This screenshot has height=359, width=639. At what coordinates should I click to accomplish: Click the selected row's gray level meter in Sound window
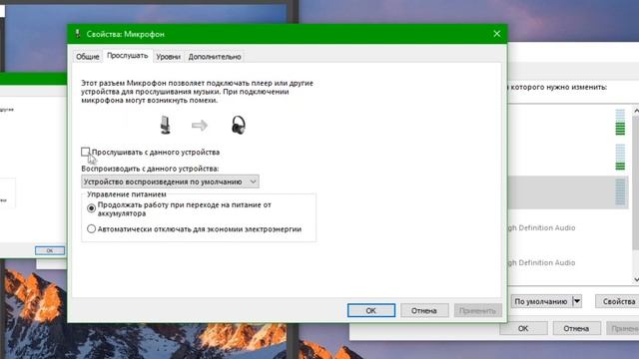(x=620, y=192)
